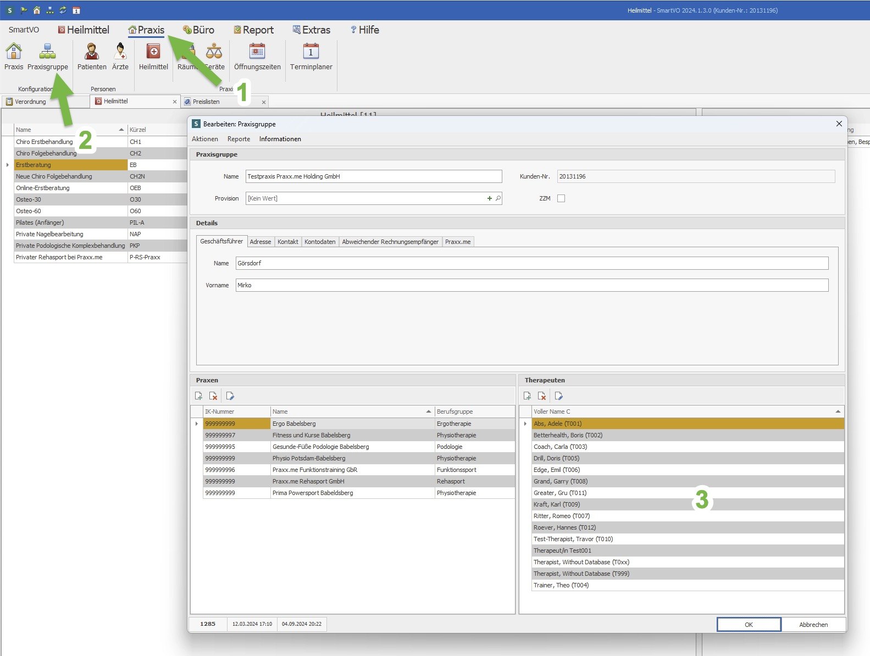
Task: Select the Abweichender Rechnungsempfänger tab
Action: coord(390,242)
